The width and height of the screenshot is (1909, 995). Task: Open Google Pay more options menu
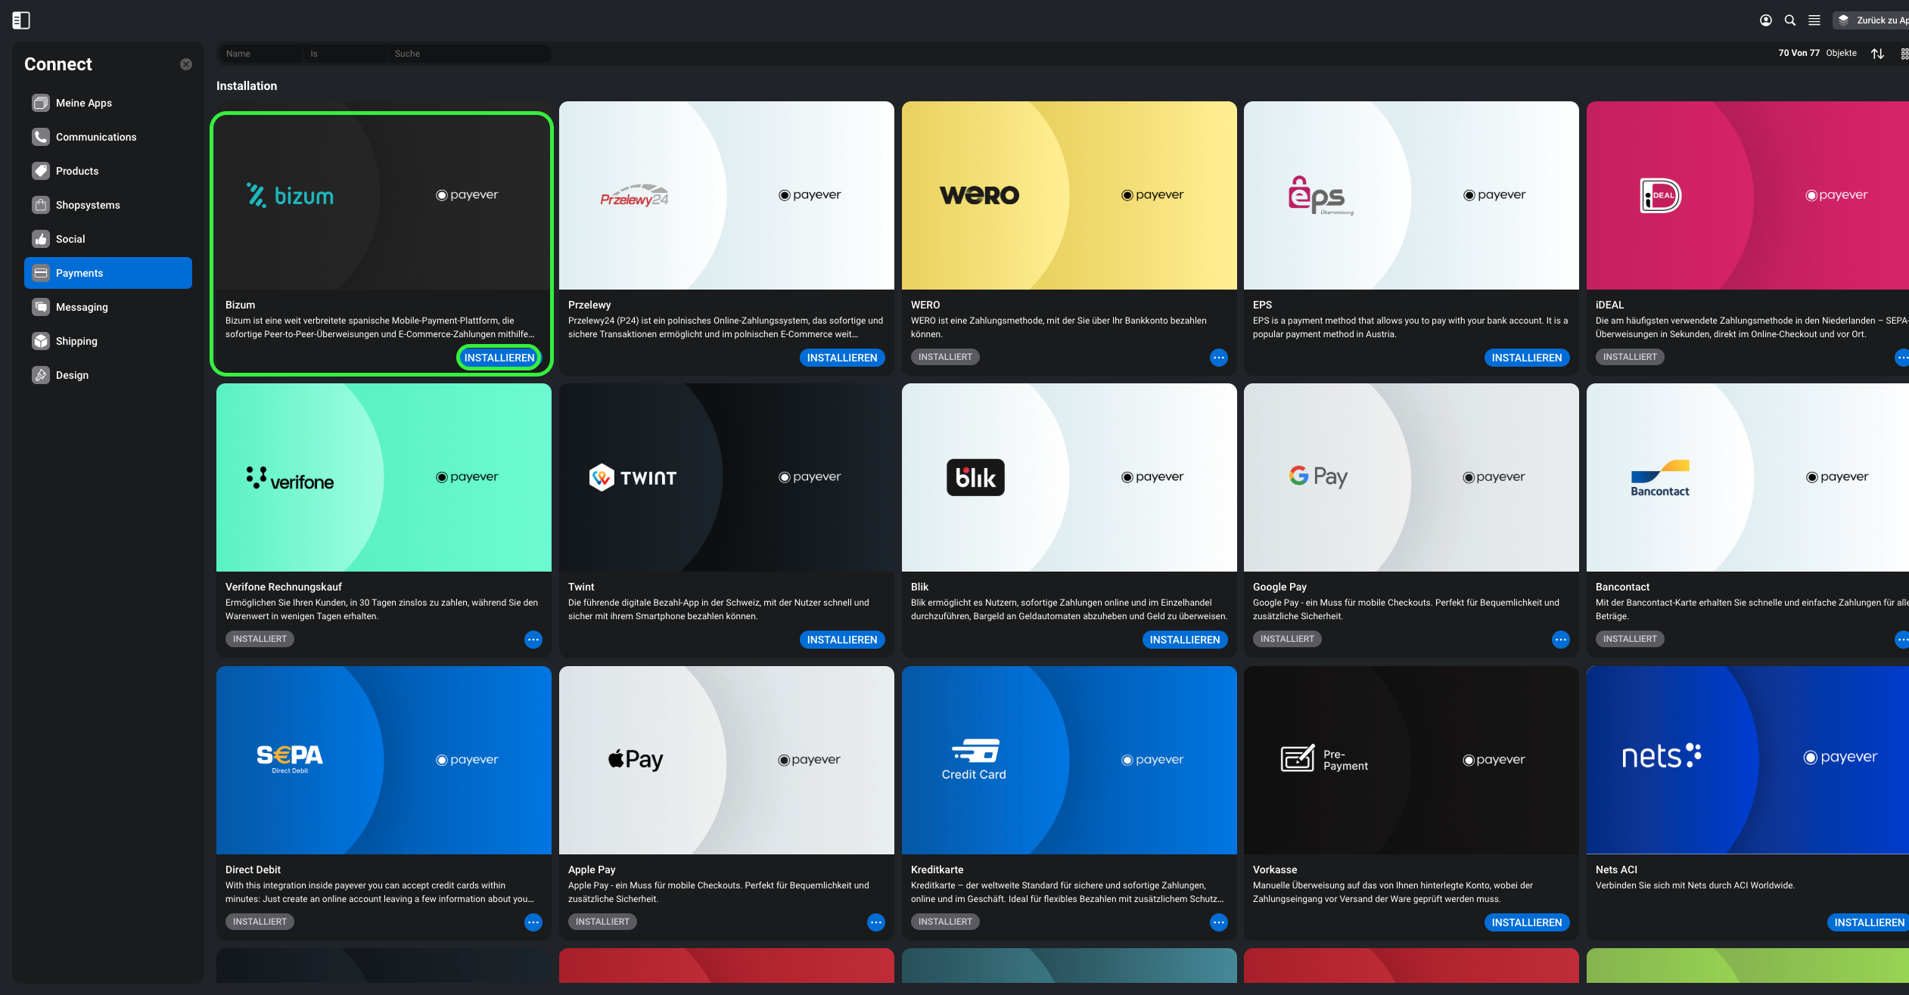pyautogui.click(x=1561, y=640)
